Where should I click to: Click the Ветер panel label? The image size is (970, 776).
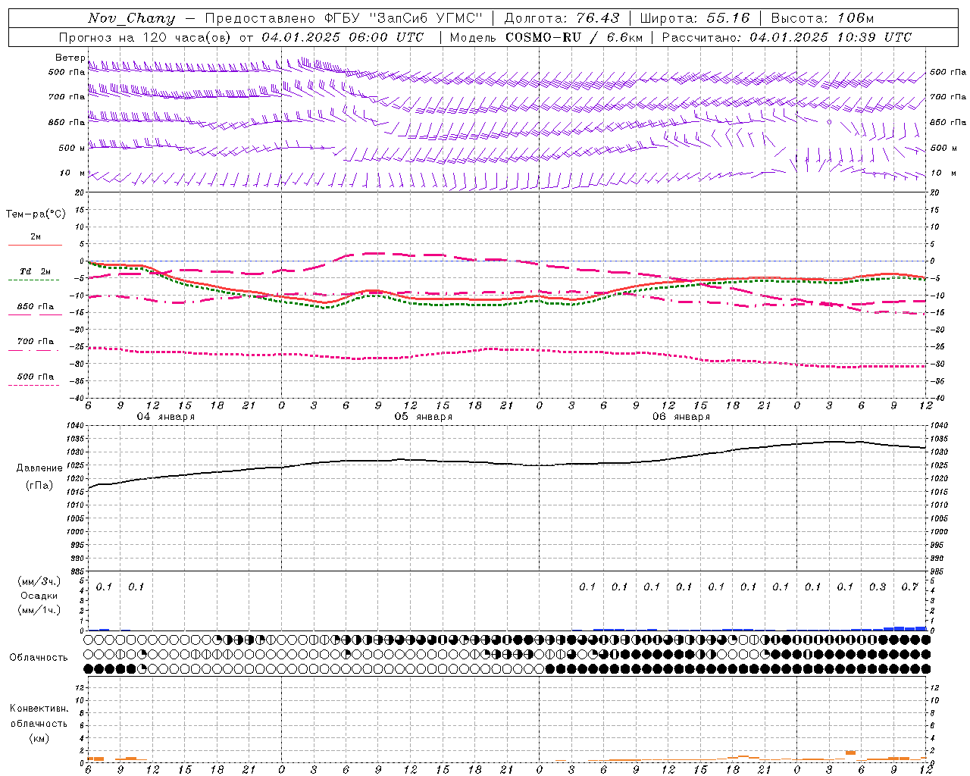pos(70,58)
